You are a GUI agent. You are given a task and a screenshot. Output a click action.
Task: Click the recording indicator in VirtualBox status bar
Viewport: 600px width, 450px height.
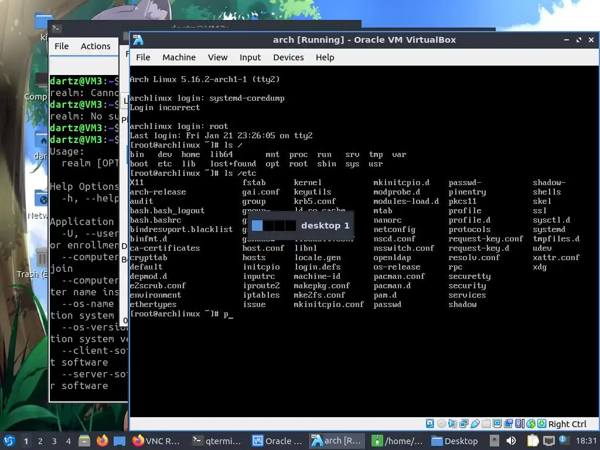pos(508,424)
